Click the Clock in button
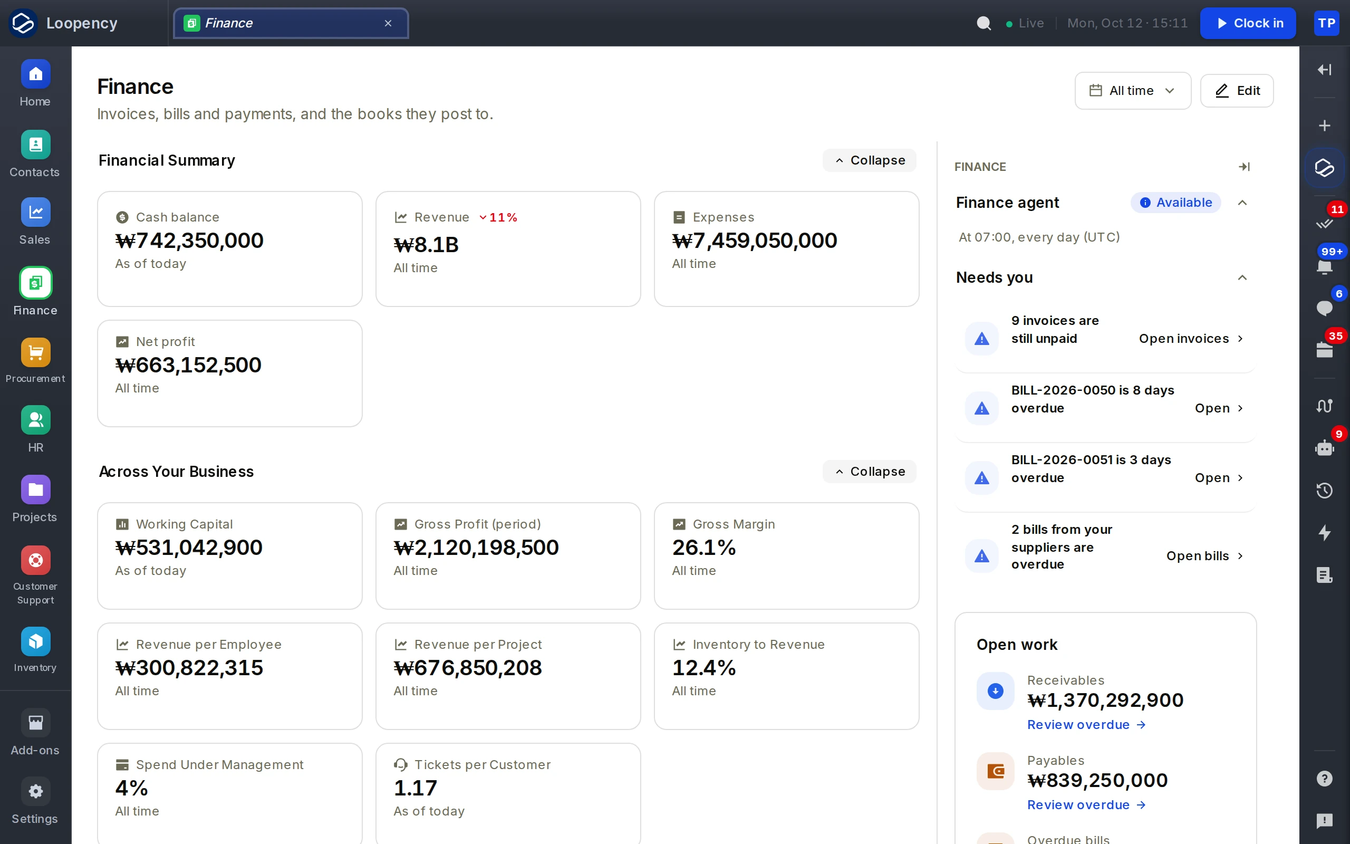This screenshot has width=1350, height=844. (1248, 23)
